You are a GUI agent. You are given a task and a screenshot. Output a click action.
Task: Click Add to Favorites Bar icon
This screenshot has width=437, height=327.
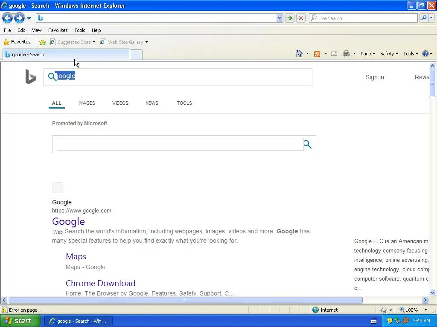pos(43,42)
